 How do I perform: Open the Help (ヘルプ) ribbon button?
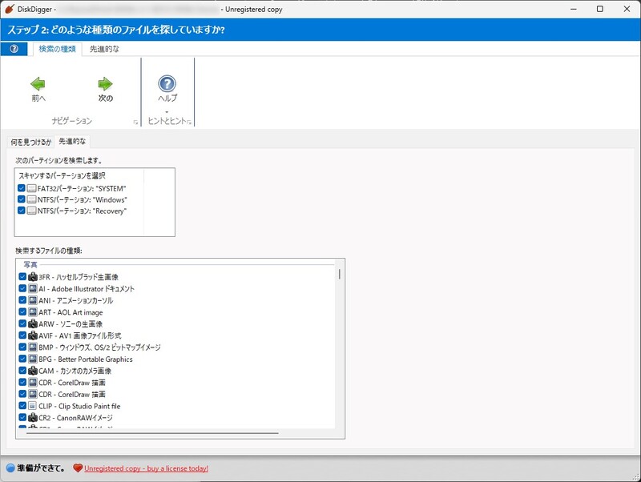(x=167, y=89)
